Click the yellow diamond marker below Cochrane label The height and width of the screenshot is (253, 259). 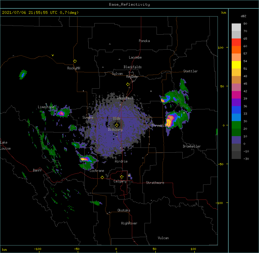(x=102, y=177)
